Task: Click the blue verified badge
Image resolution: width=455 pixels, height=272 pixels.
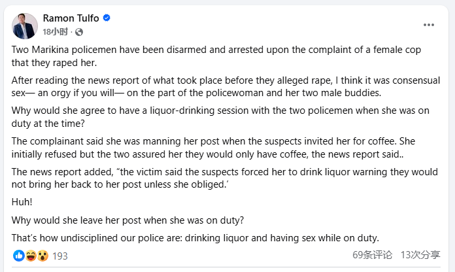Action: coord(107,18)
